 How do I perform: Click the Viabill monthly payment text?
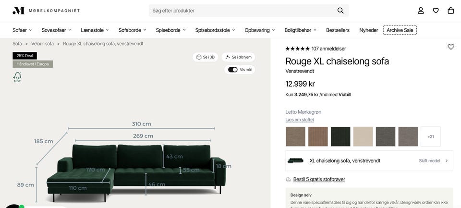(318, 95)
